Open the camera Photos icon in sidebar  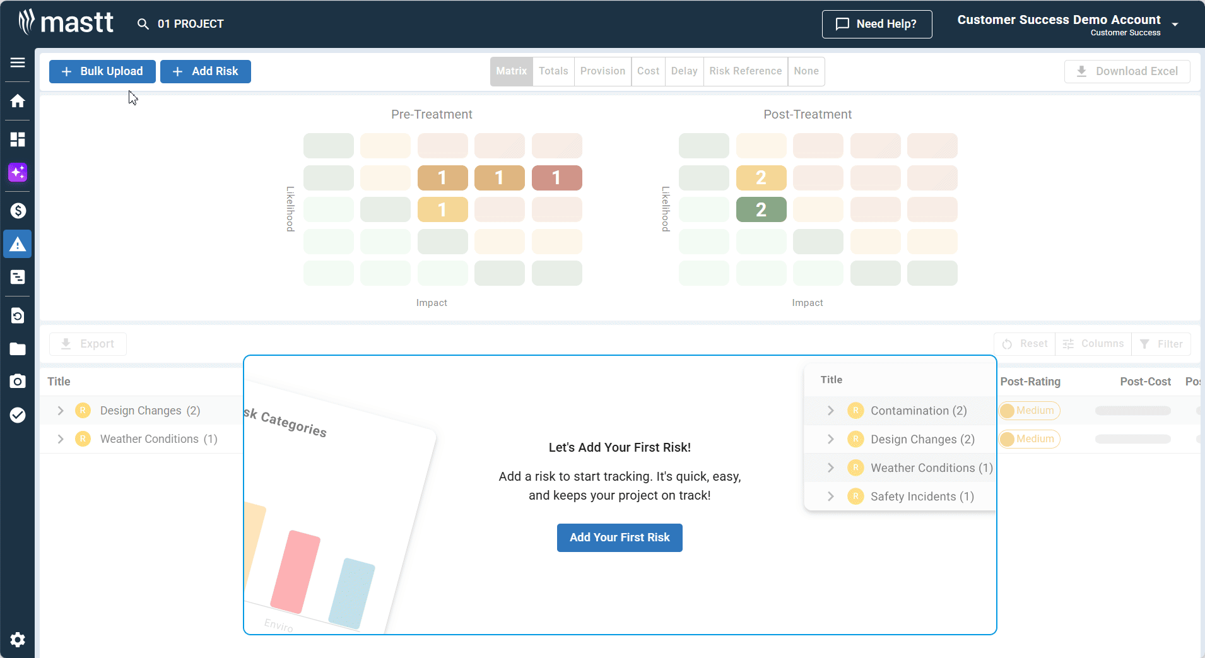tap(18, 381)
